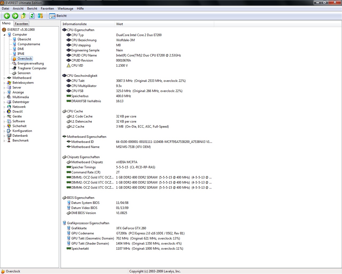This screenshot has height=274, width=342.
Task: Select the Sensoren icon in tree
Action: click(14, 73)
